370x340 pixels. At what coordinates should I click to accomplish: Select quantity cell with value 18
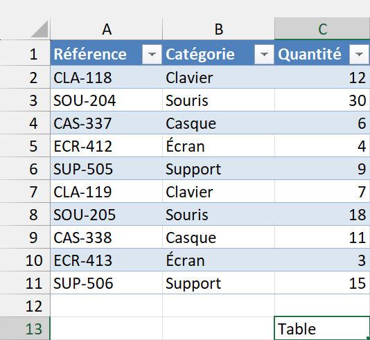[322, 215]
